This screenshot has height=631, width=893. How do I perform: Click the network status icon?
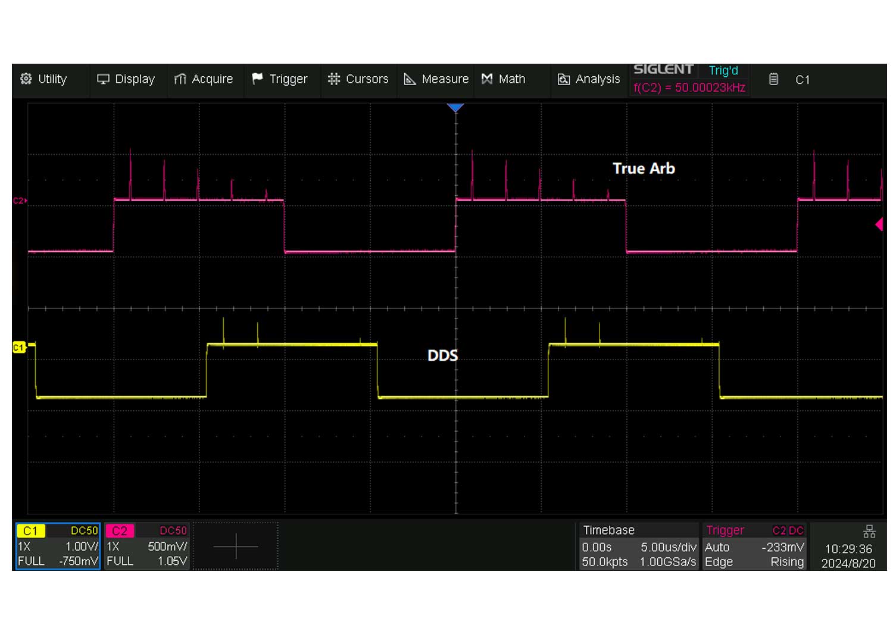[x=869, y=532]
